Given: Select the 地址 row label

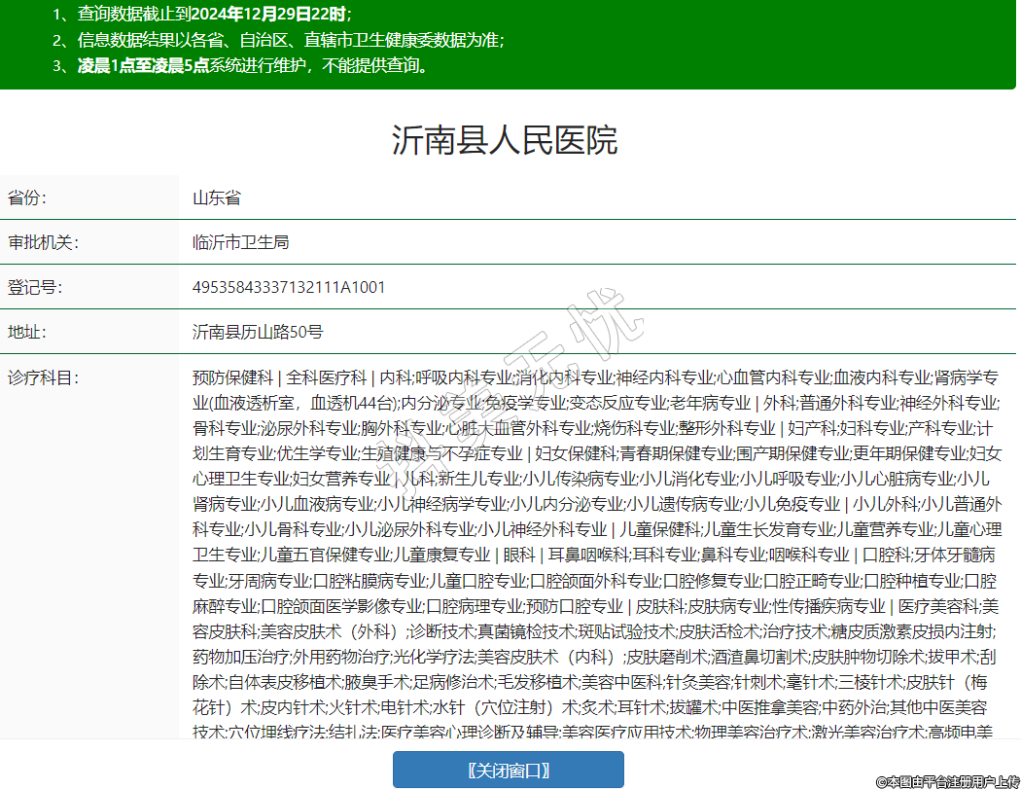Looking at the screenshot, I should click(x=27, y=332).
